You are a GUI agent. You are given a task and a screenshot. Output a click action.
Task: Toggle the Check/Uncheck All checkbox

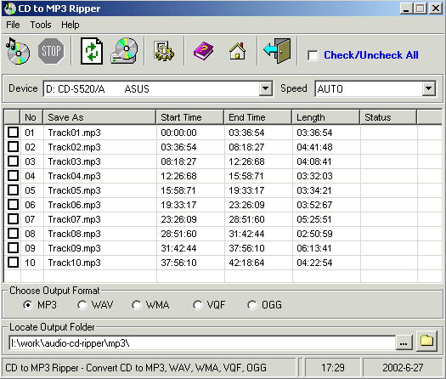pyautogui.click(x=313, y=55)
